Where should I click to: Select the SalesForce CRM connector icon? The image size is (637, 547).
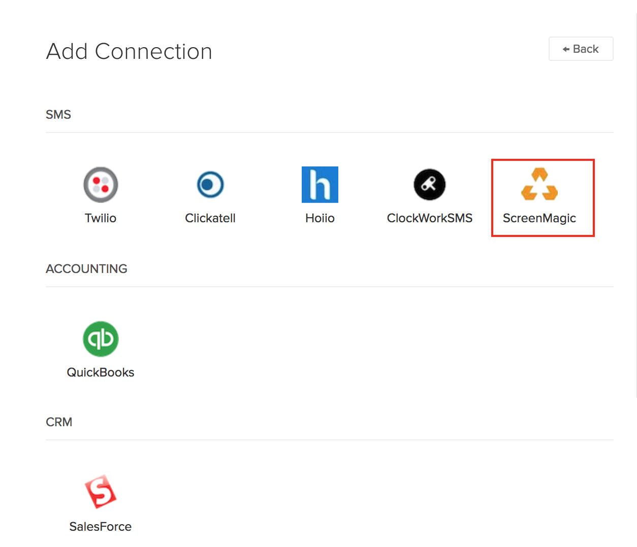(101, 491)
